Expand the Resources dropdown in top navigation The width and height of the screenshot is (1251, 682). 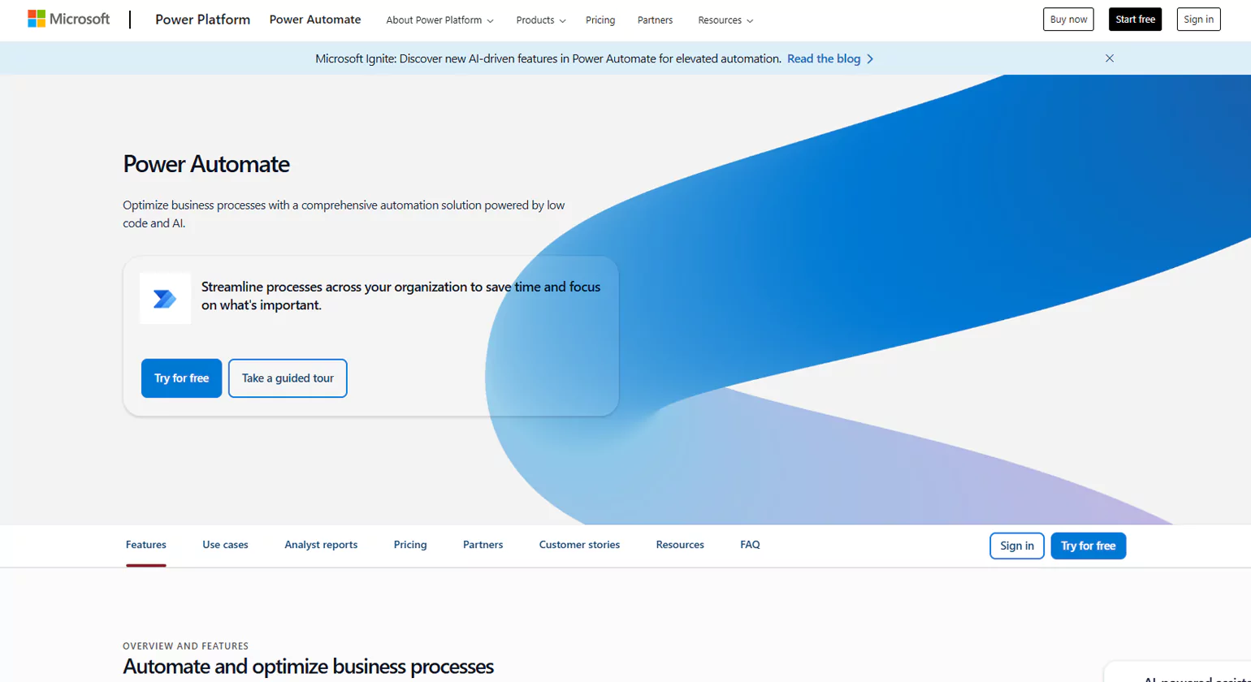(720, 19)
